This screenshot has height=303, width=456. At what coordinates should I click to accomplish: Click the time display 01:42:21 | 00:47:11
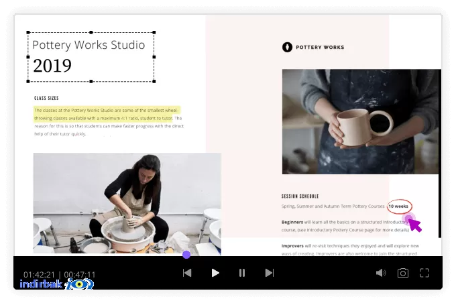coord(59,274)
